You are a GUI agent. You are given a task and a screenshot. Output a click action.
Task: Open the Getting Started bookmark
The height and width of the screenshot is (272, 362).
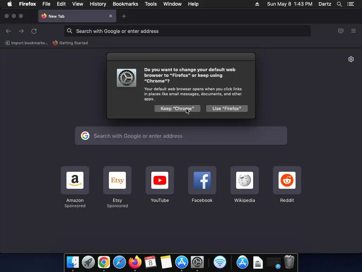click(x=70, y=43)
